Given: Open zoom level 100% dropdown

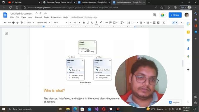Looking at the screenshot, I should [x=30, y=22].
